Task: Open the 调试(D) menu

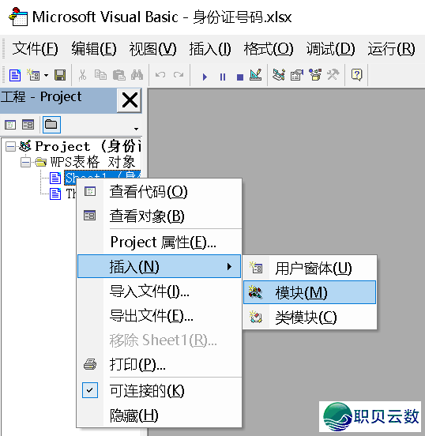Action: 331,49
